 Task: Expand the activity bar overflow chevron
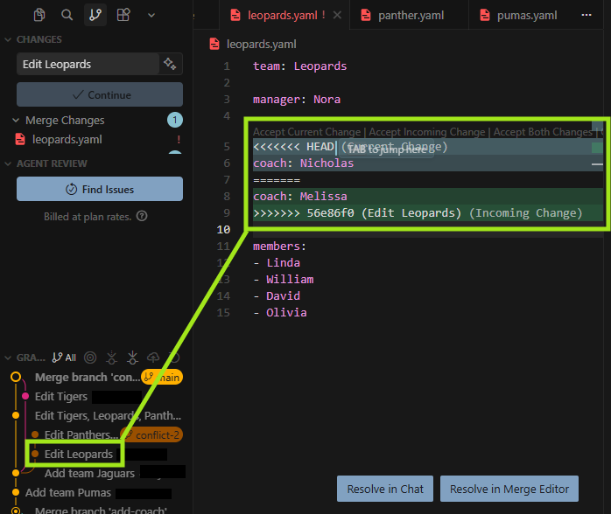point(151,16)
